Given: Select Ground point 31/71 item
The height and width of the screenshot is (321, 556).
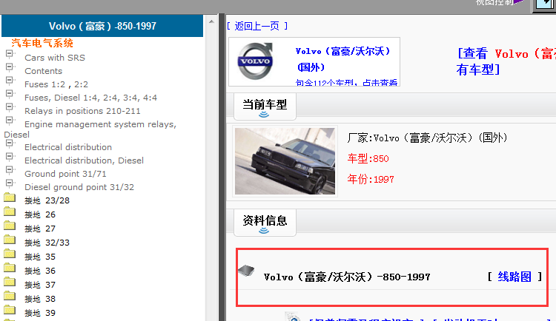Looking at the screenshot, I should coord(65,174).
